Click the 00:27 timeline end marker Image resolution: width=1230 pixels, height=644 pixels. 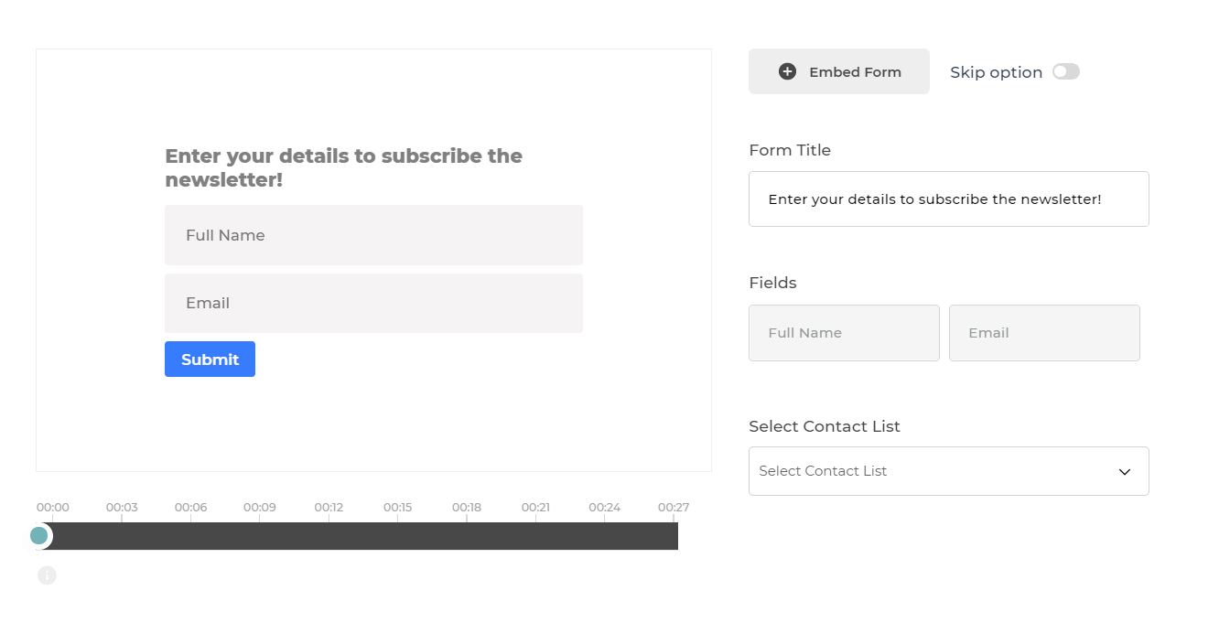673,508
